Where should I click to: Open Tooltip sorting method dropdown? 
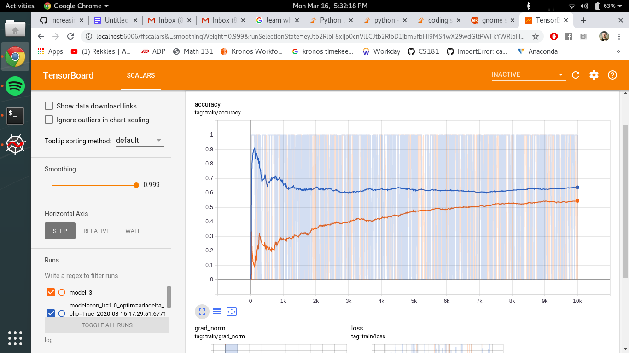(140, 141)
